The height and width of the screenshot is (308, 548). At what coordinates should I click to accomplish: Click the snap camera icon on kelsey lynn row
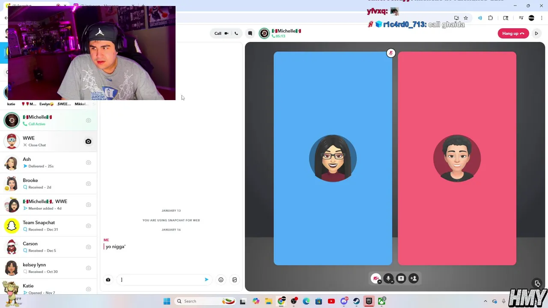tap(88, 268)
